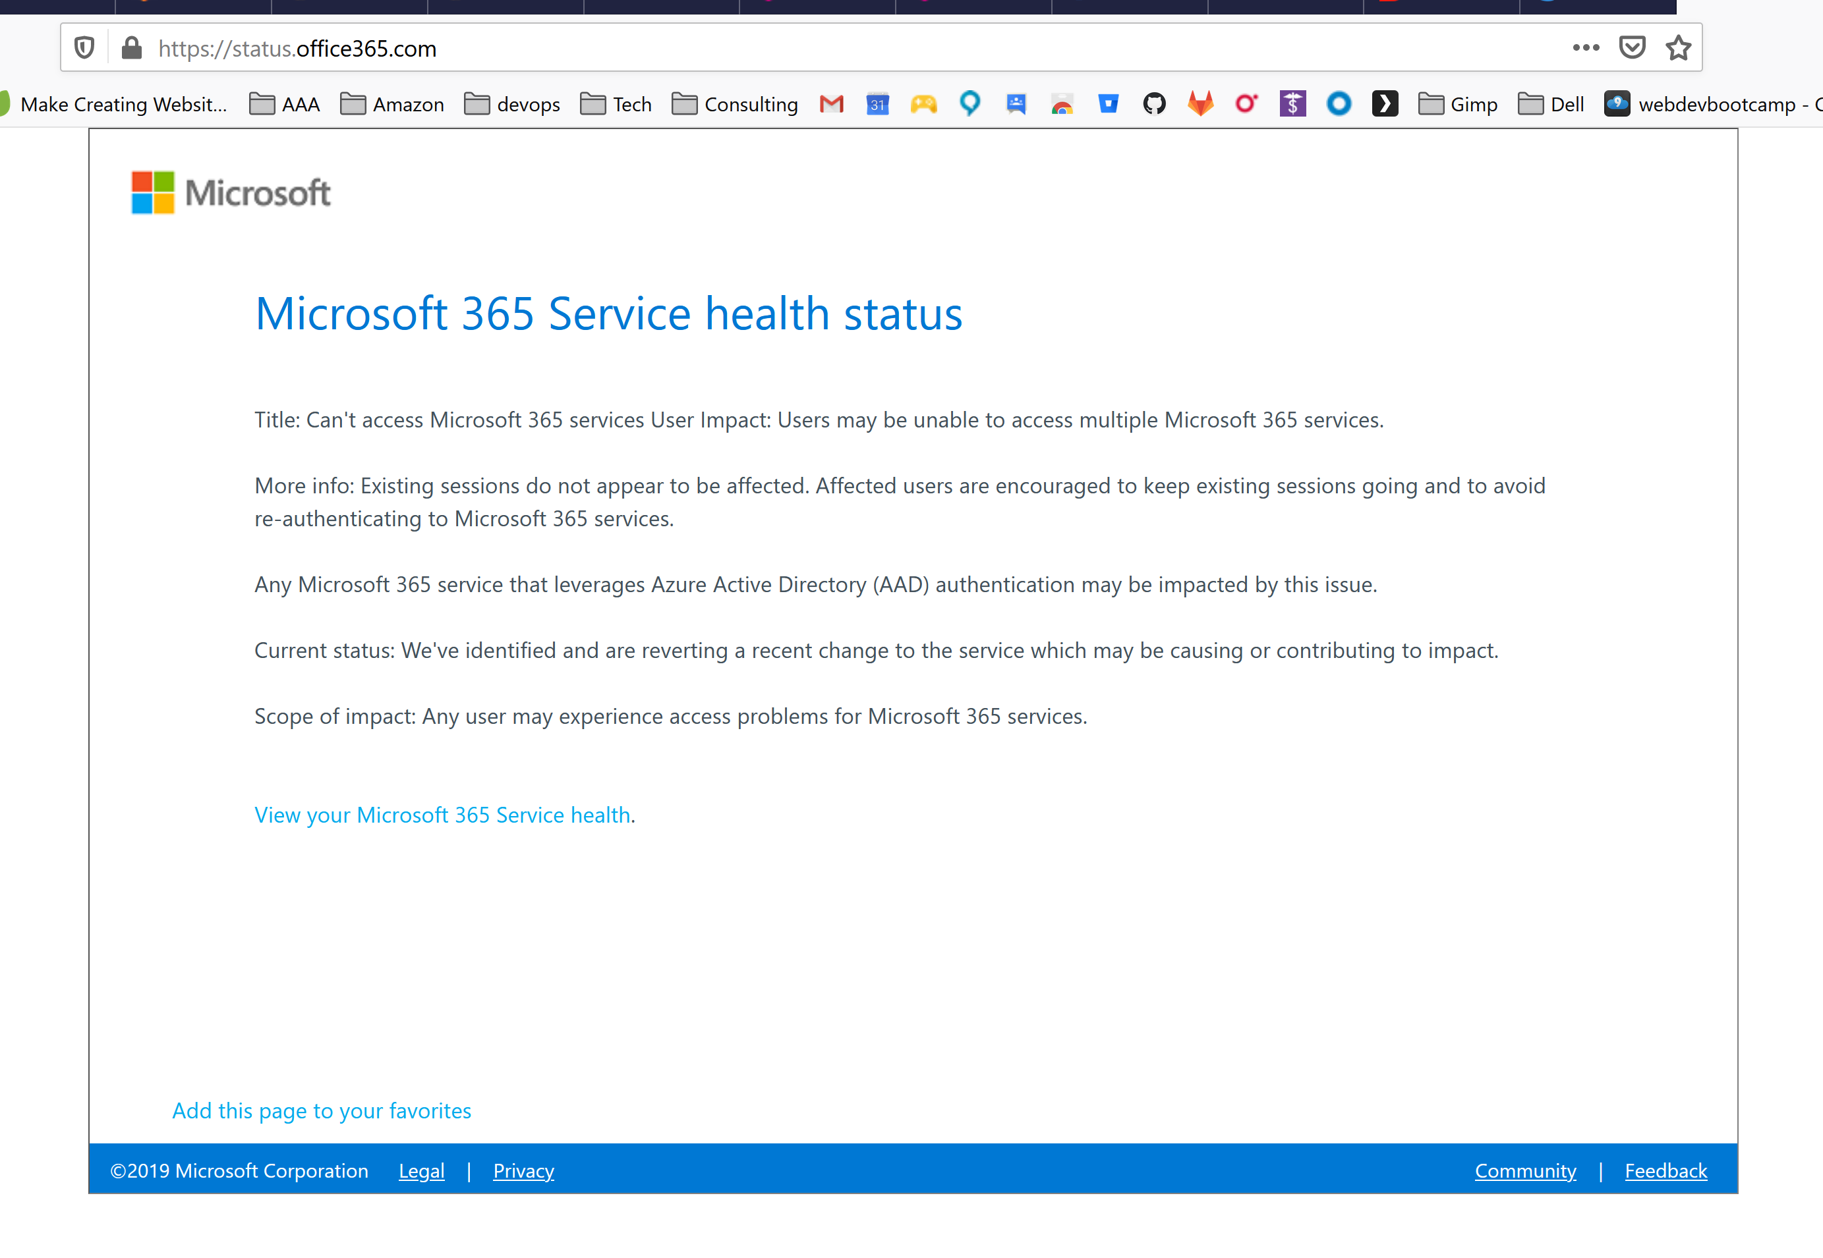Expand the Gimp bookmarks folder
Viewport: 1823px width, 1258px height.
[1458, 104]
